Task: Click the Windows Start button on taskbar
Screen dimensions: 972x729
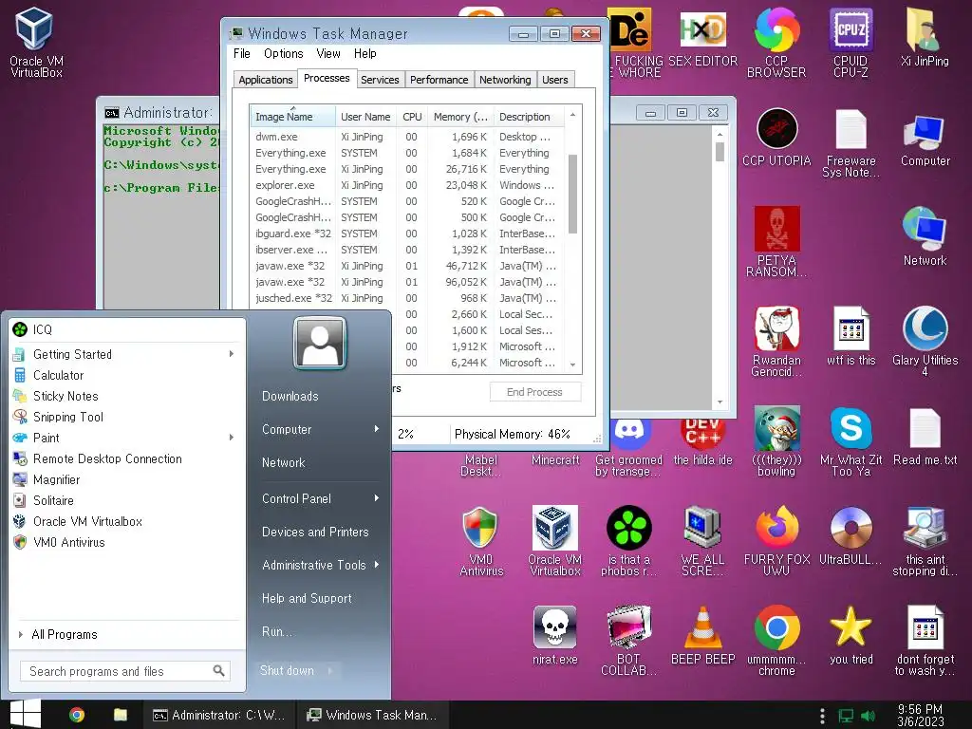Action: 25,715
